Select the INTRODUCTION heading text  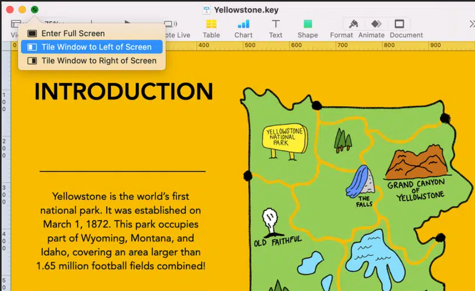pyautogui.click(x=123, y=92)
